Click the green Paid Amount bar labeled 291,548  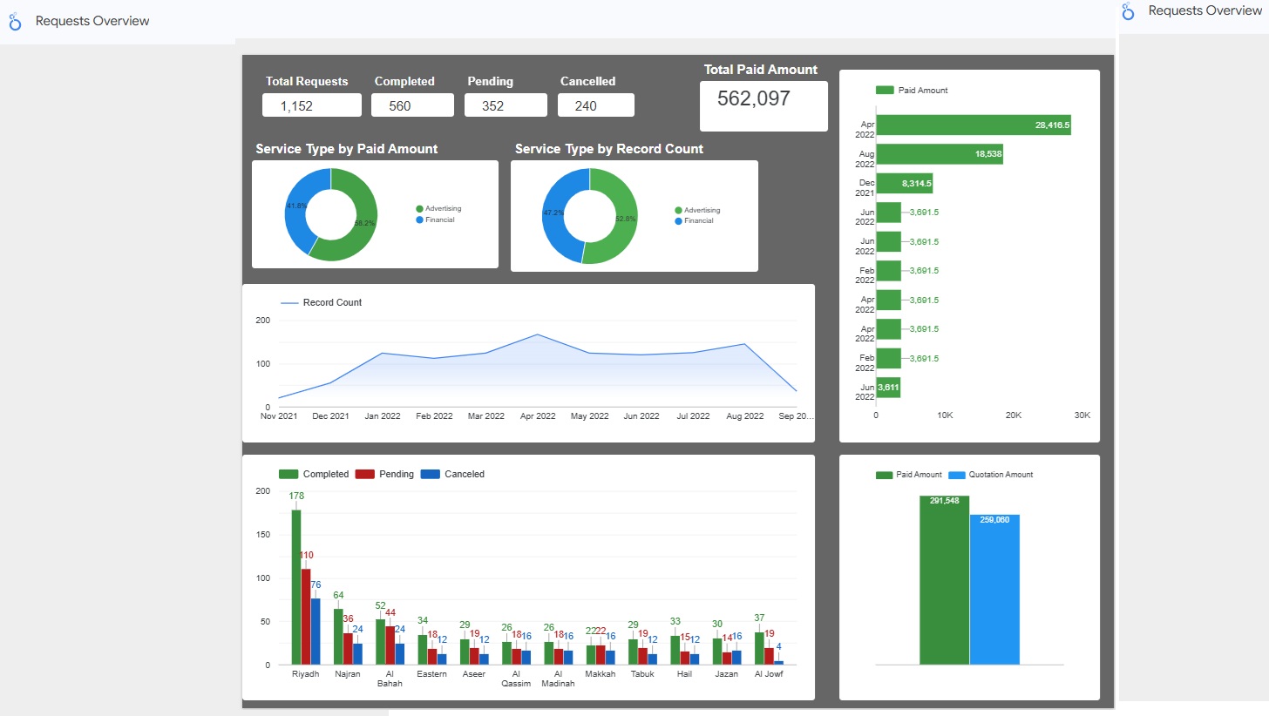(944, 580)
